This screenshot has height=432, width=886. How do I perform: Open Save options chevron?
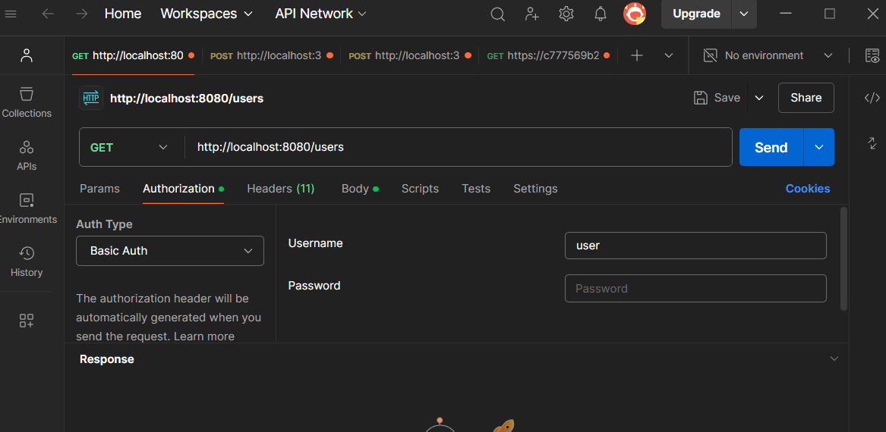759,98
